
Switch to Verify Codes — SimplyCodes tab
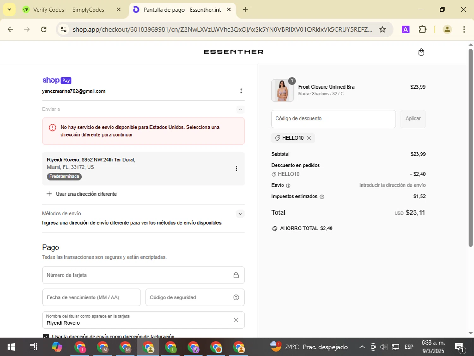coord(69,10)
